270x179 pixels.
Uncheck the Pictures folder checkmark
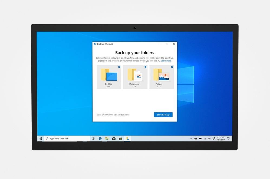(172, 67)
